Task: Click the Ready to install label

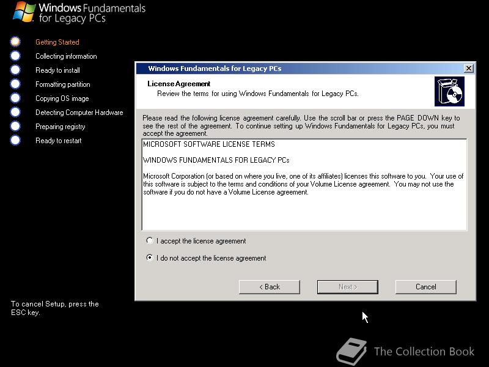Action: click(x=57, y=70)
